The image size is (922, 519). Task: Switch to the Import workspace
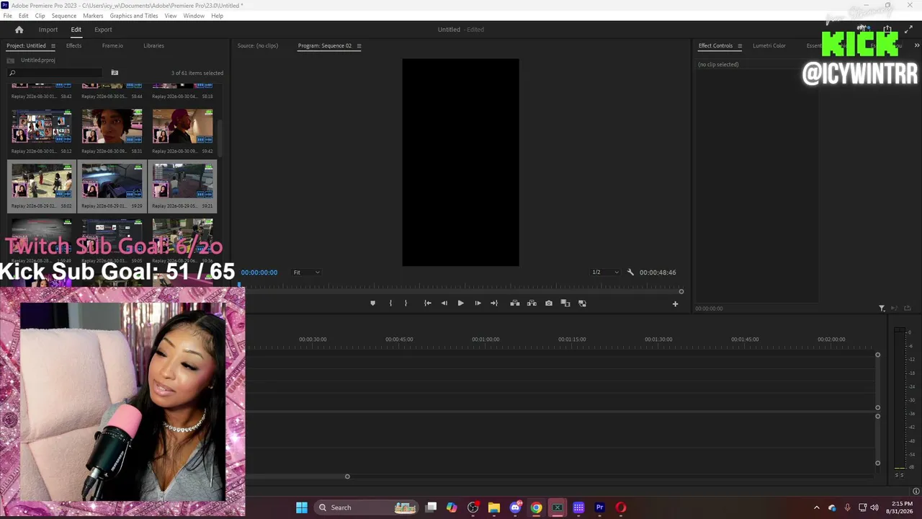(x=48, y=30)
